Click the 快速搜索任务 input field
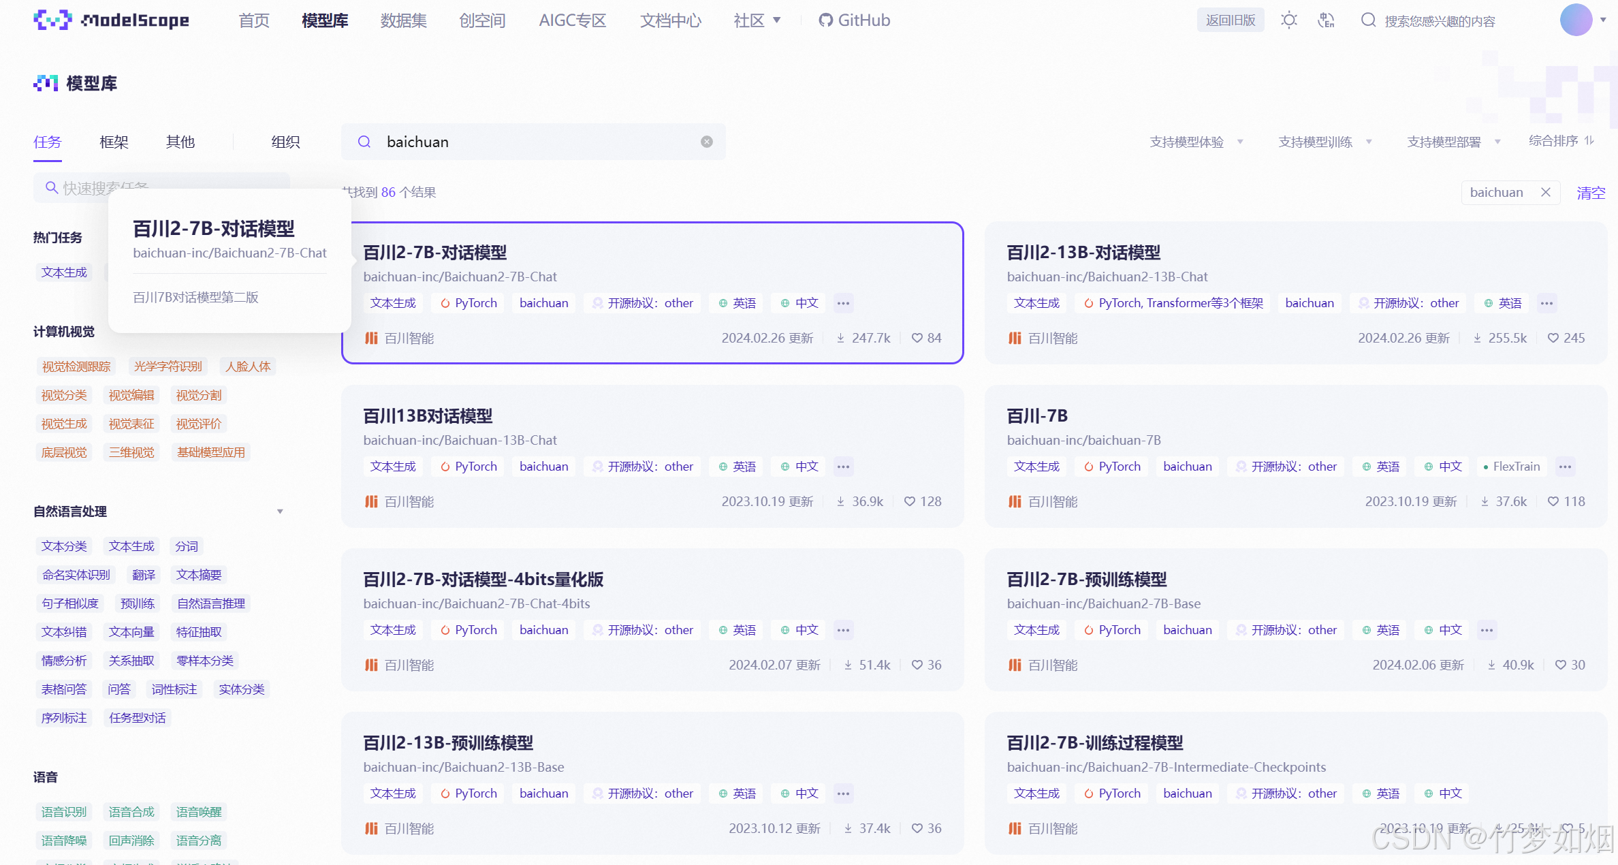 click(162, 187)
